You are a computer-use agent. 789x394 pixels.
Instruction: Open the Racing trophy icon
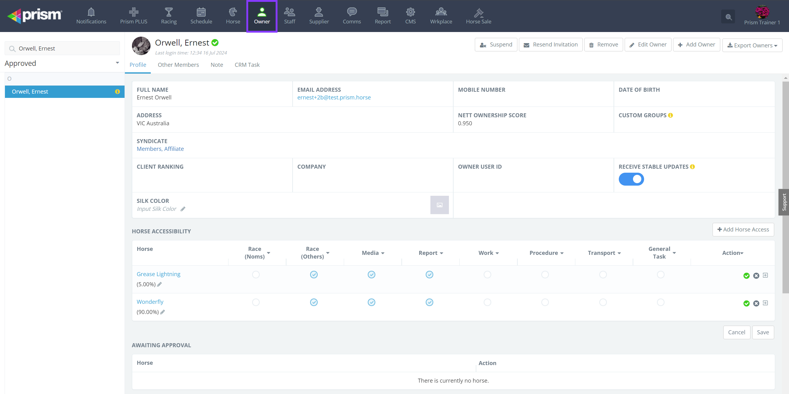click(169, 12)
